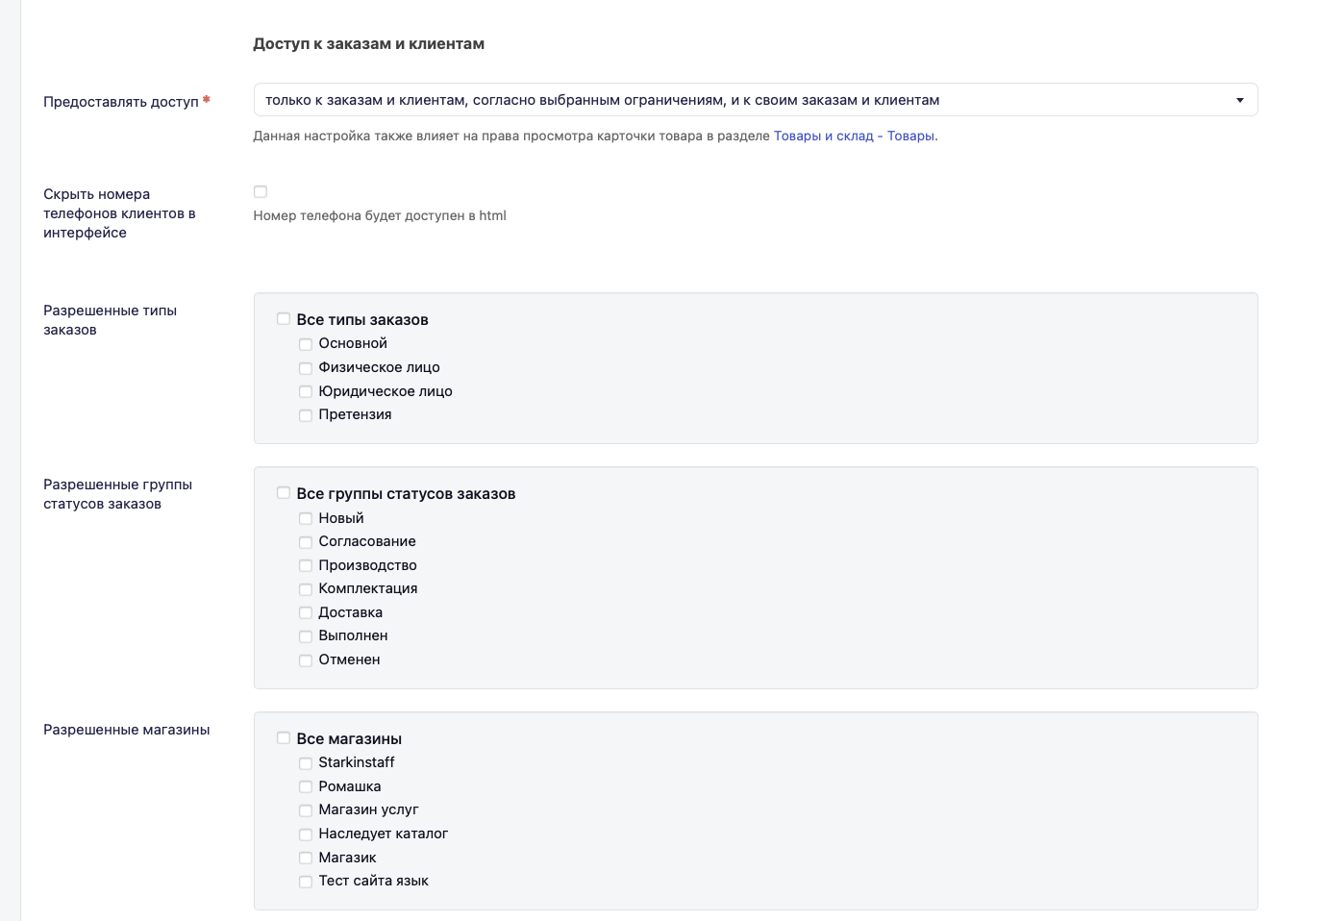Select the 'Starkinstaff' store checkbox
Screen dimensions: 1319x921
pyautogui.click(x=306, y=763)
